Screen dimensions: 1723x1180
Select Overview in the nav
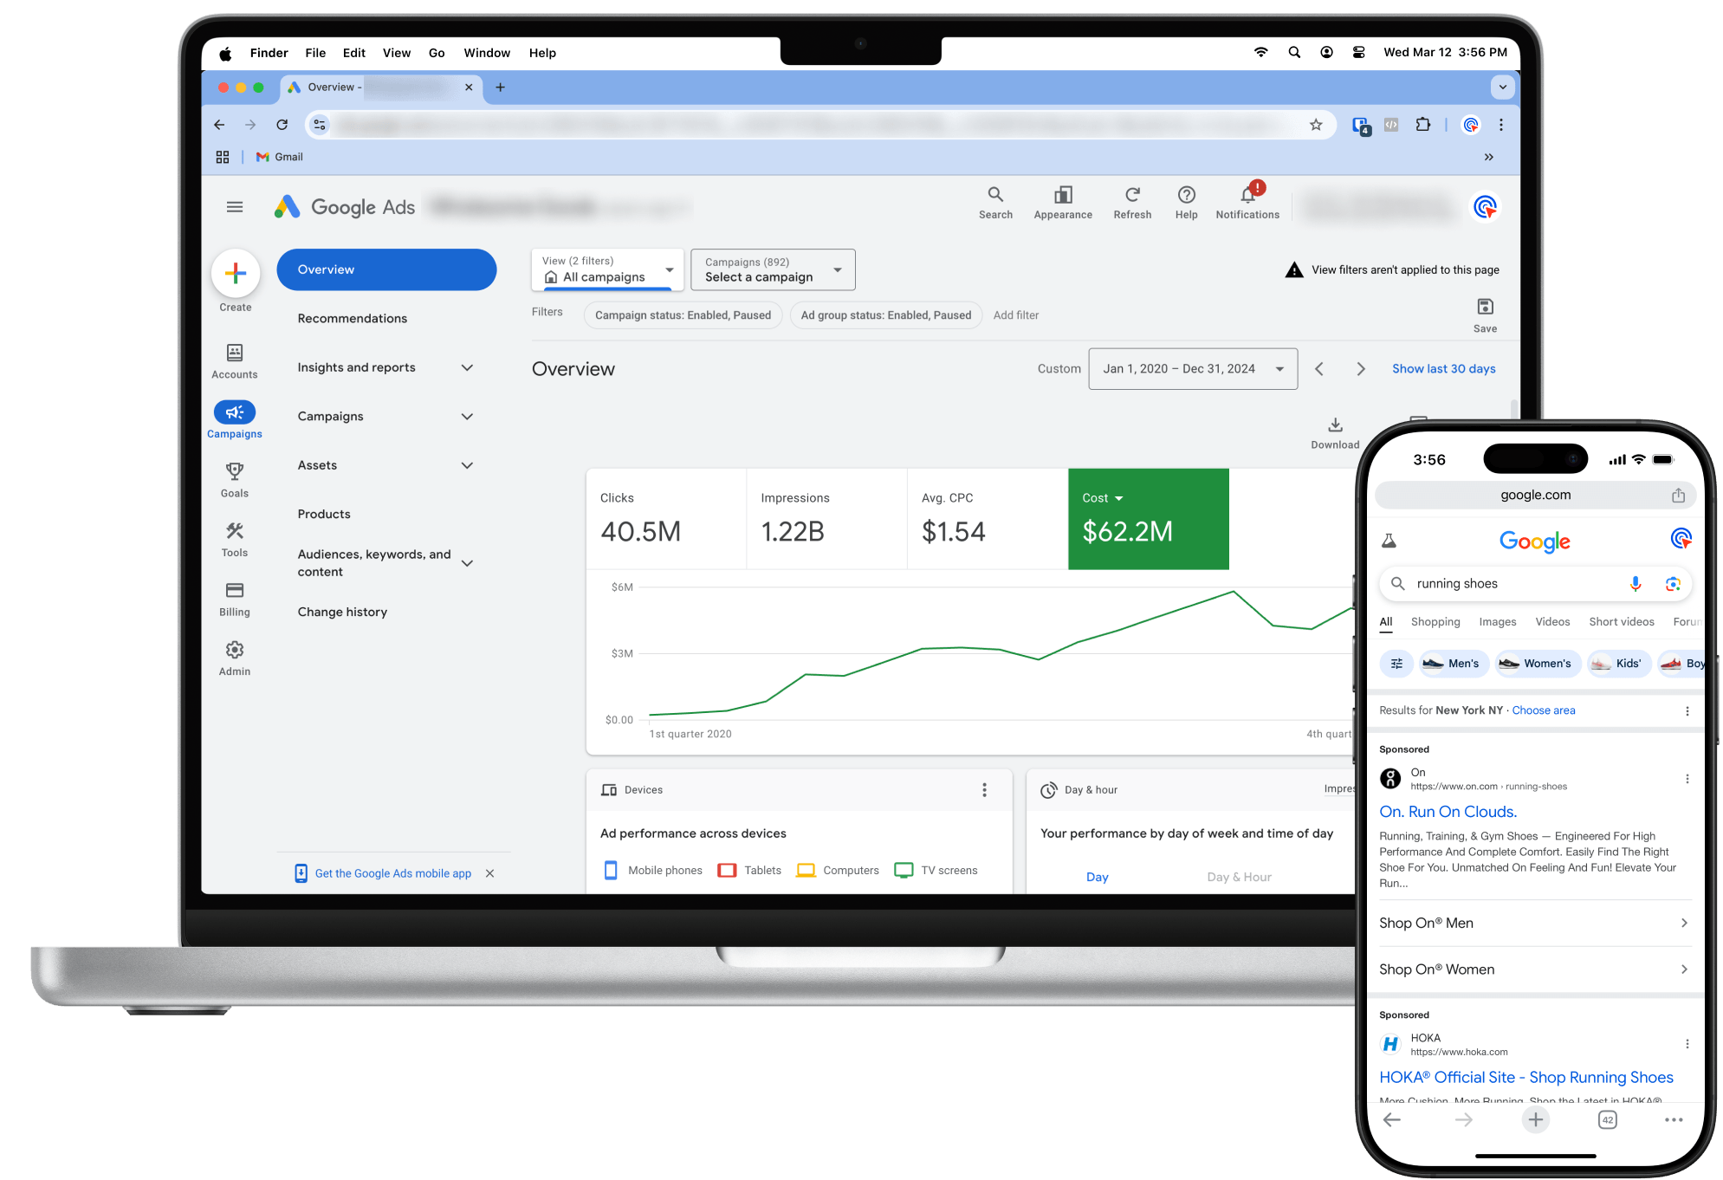(386, 269)
